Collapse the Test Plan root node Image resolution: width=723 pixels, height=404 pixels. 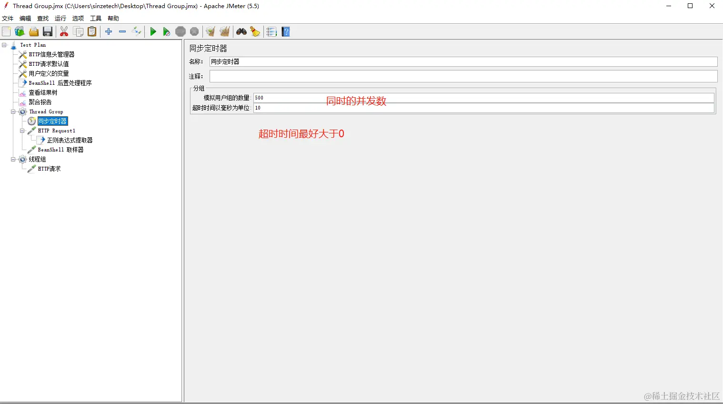click(4, 45)
